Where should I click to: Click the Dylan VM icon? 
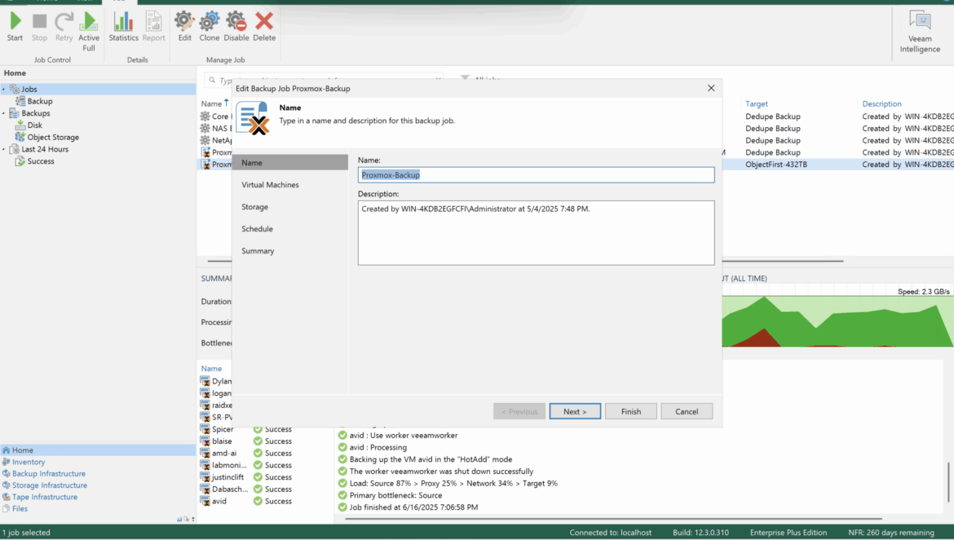205,381
